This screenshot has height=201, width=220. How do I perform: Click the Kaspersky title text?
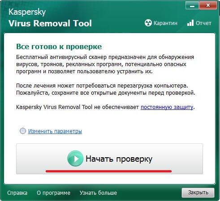point(27,12)
